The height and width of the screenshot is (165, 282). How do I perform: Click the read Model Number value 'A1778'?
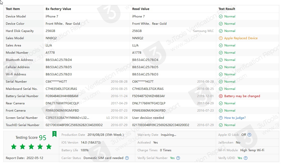pos(137,53)
